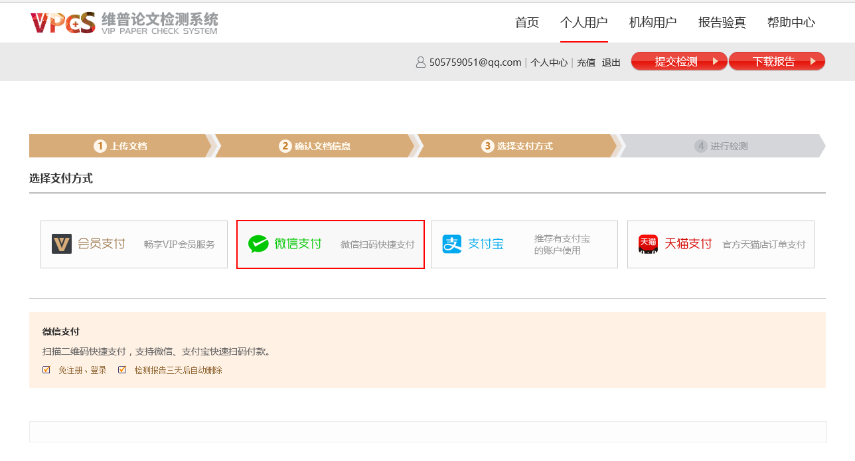The width and height of the screenshot is (855, 461).
Task: Click the 畅享VIP会员服务 description text
Action: tap(179, 244)
